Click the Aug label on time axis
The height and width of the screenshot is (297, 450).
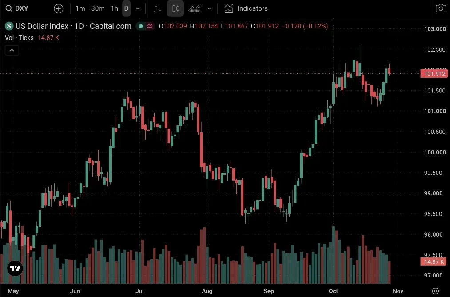(207, 291)
